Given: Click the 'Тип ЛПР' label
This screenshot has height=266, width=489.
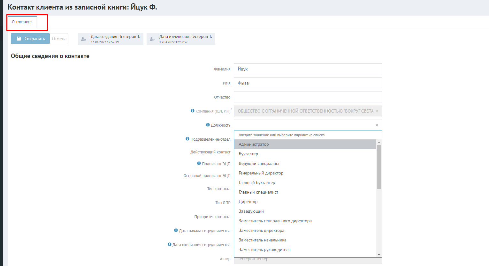Looking at the screenshot, I should 223,203.
